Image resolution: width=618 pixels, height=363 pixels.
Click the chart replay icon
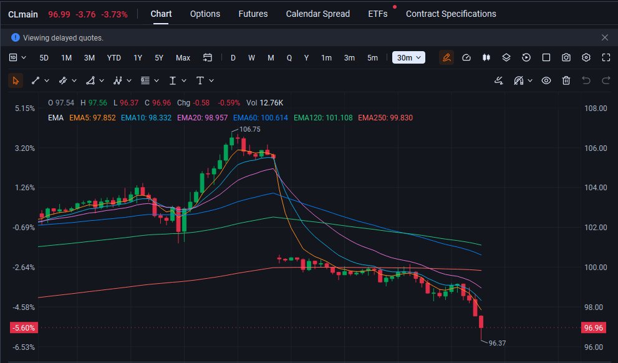point(526,57)
